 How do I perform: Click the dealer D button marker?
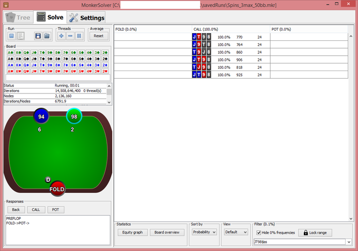coord(48,180)
